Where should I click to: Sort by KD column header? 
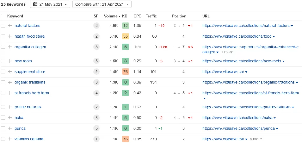coord(125,16)
